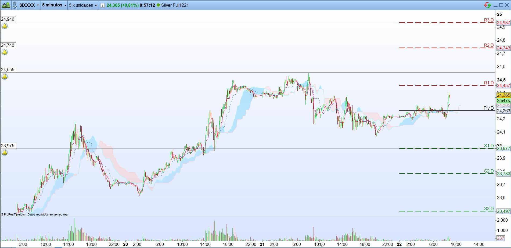The image size is (511, 248).
Task: Click the S3 D pivot label
Action: pyautogui.click(x=489, y=209)
